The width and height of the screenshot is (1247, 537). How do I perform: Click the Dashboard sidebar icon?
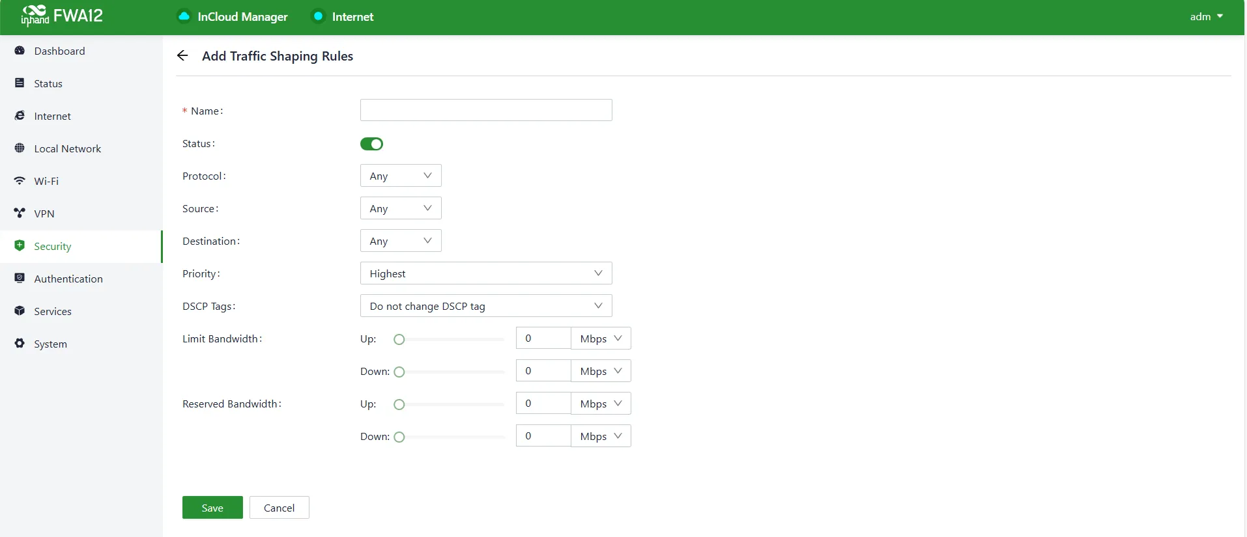[x=20, y=51]
